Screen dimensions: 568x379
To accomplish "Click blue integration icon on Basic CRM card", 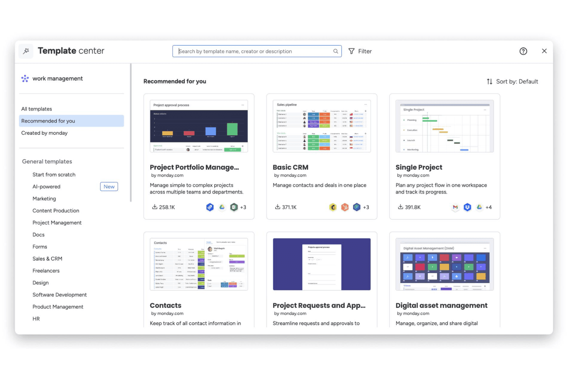I will [357, 207].
